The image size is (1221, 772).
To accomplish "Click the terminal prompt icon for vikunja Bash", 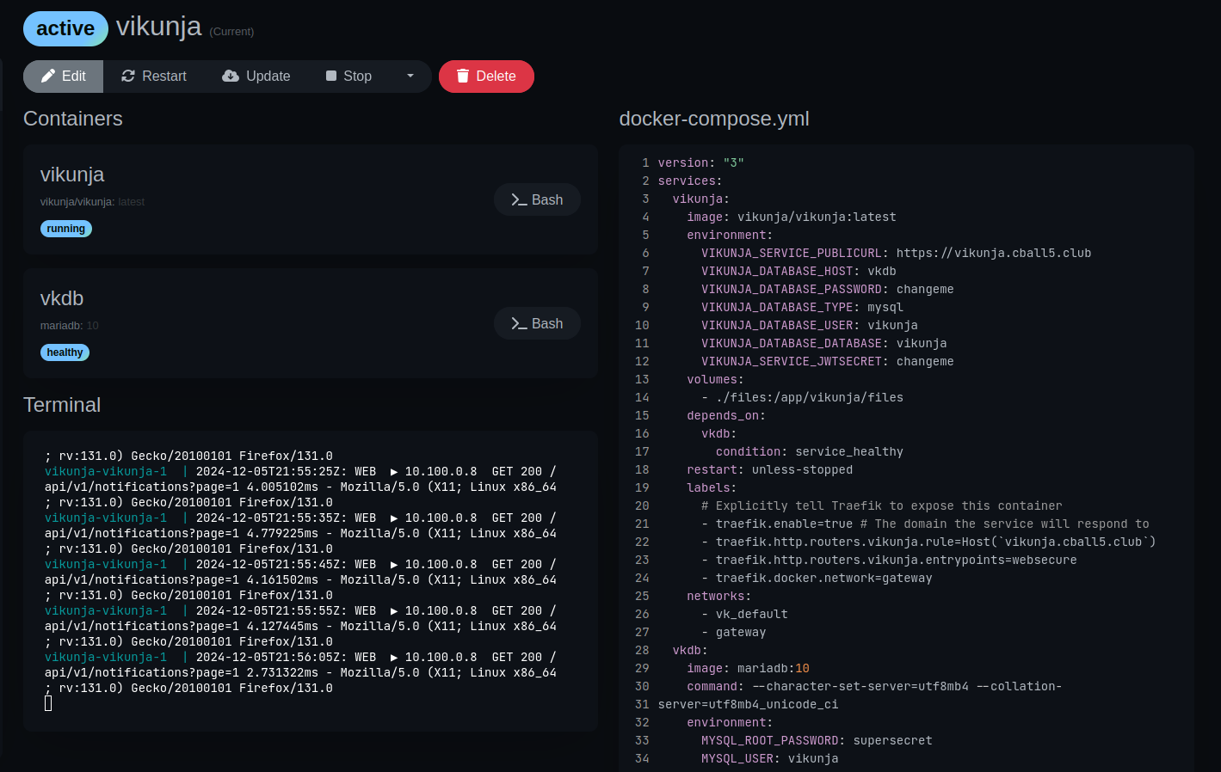I will pyautogui.click(x=519, y=199).
